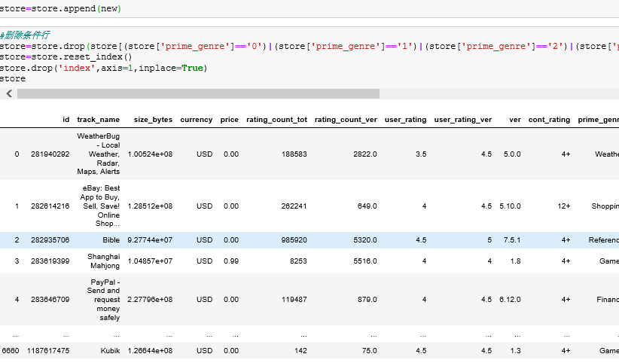This screenshot has width=619, height=363.
Task: Click the rating count 188583
Action: point(294,154)
